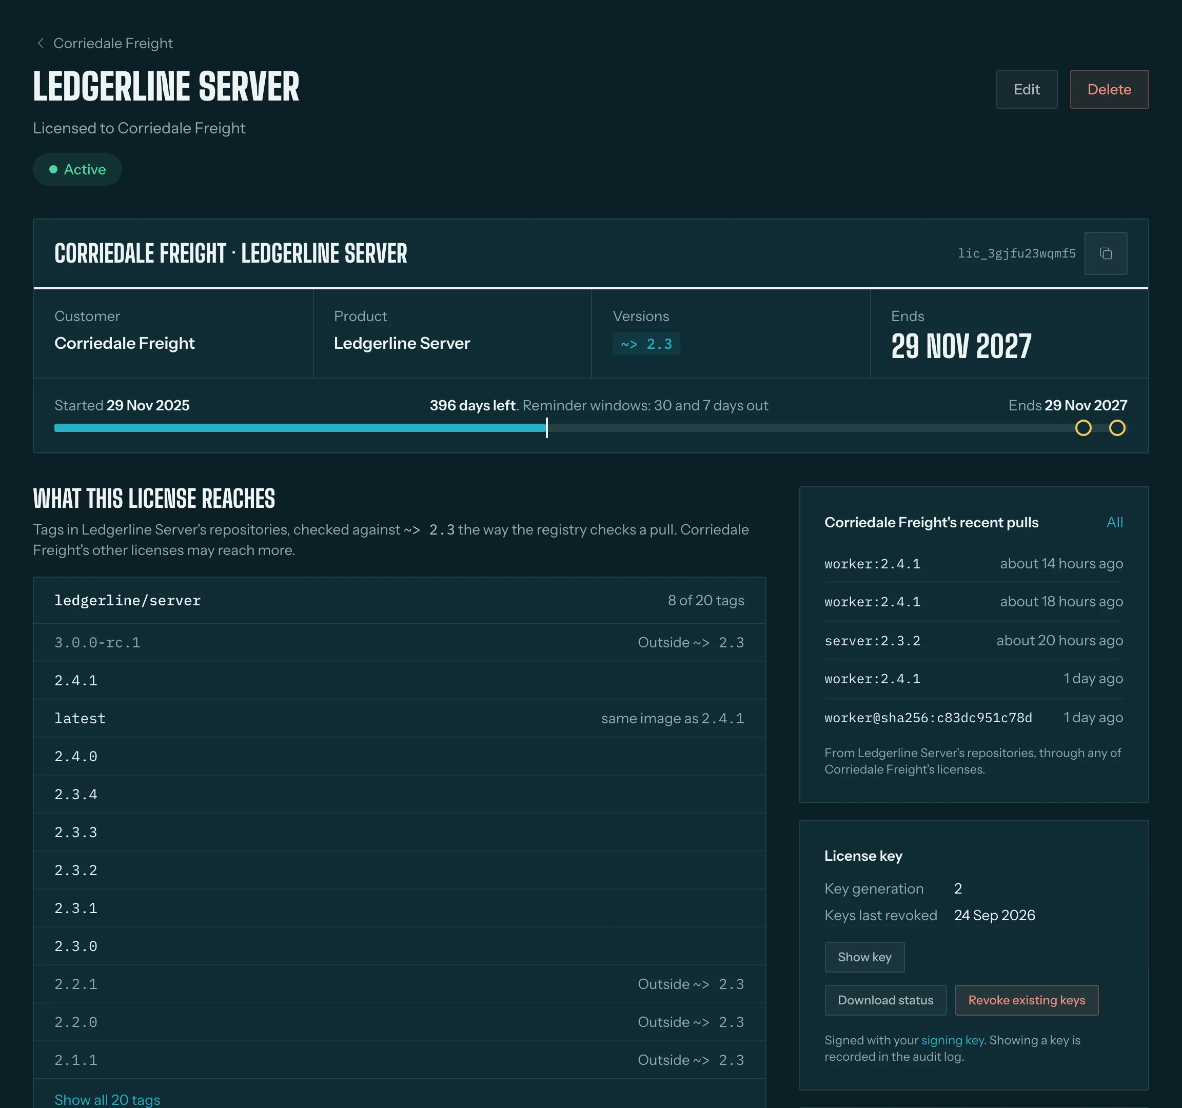The image size is (1182, 1108).
Task: Select the 30-day reminder marker circle
Action: click(1083, 428)
